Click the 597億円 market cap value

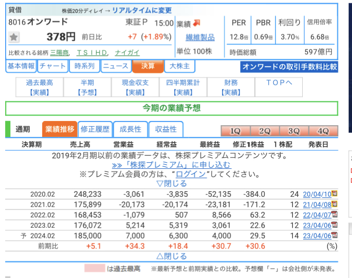click(x=318, y=52)
